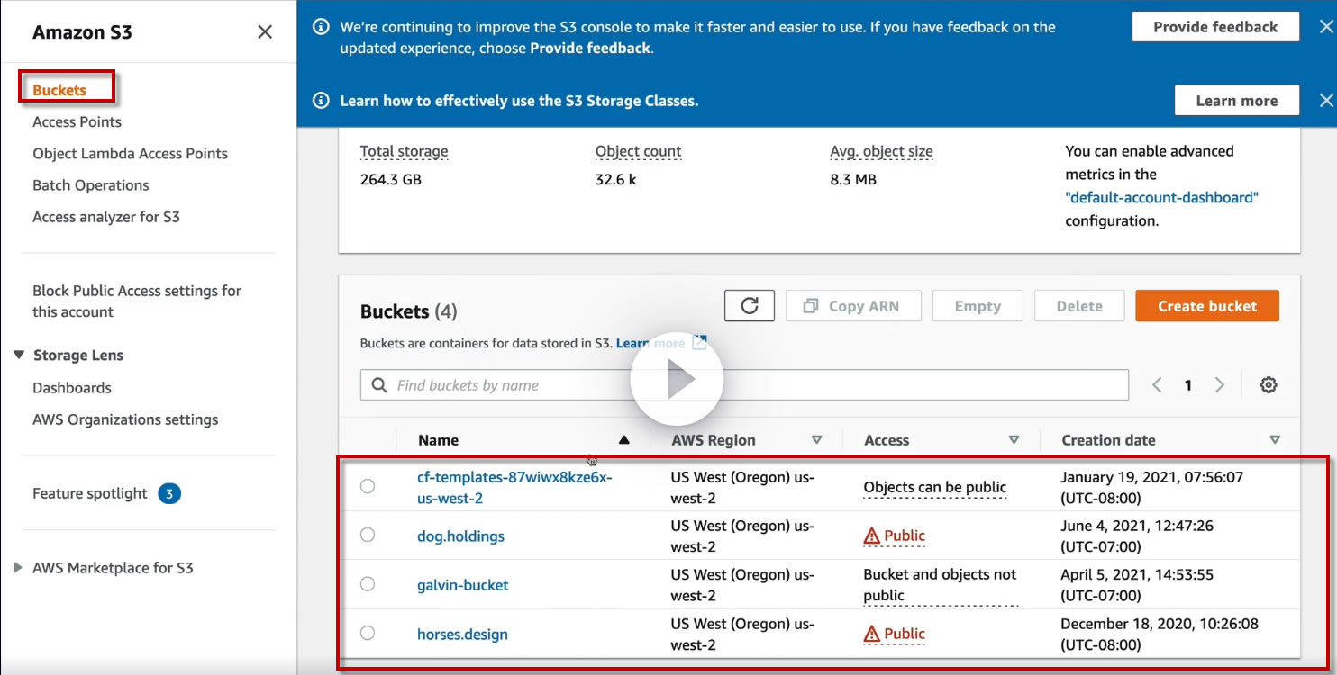Expand AWS Marketplace for S3 section
This screenshot has width=1337, height=675.
click(19, 568)
